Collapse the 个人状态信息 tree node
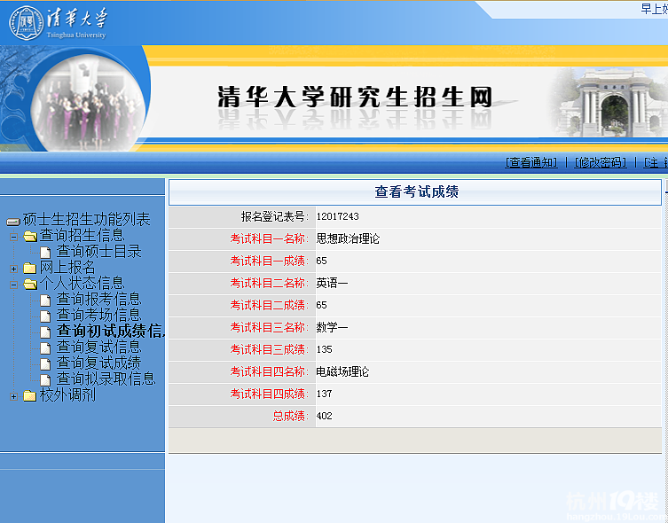 13,285
